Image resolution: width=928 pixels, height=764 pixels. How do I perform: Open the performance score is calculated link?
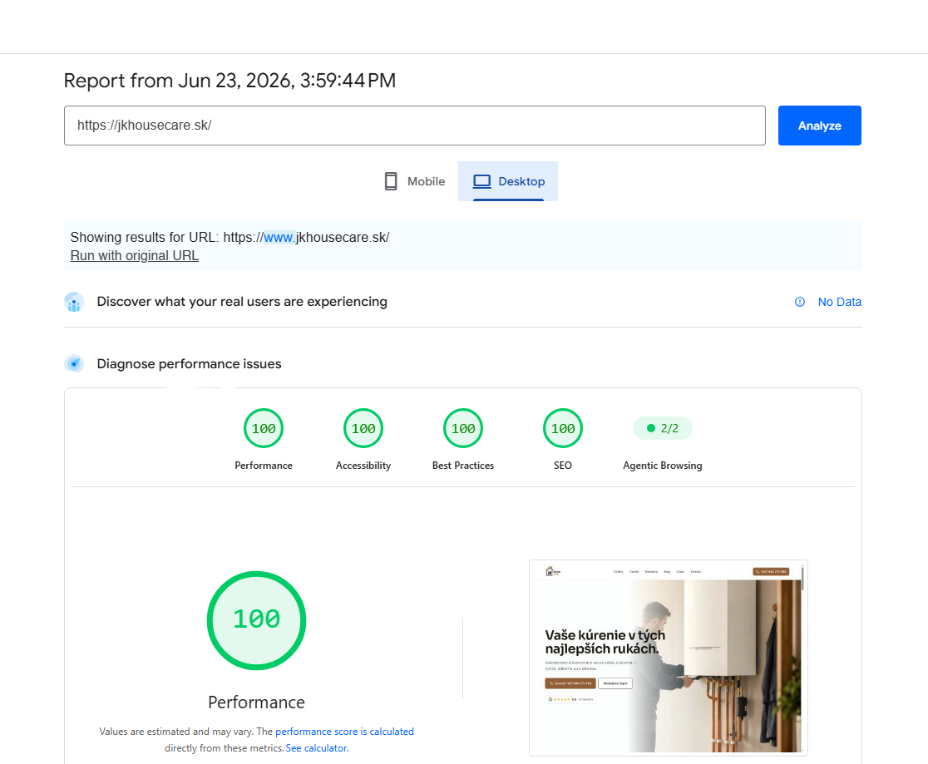(344, 732)
